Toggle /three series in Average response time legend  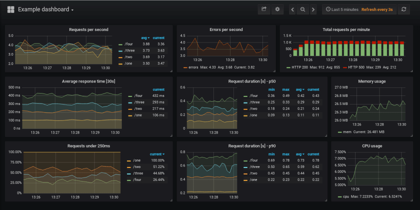pyautogui.click(x=139, y=102)
